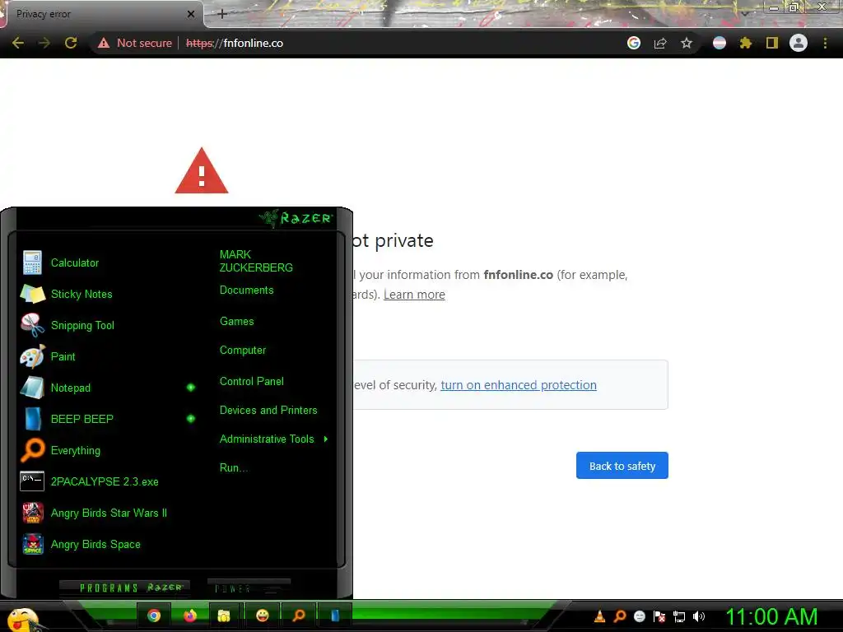Open Devices and Printers
Image resolution: width=843 pixels, height=632 pixels.
(x=268, y=410)
